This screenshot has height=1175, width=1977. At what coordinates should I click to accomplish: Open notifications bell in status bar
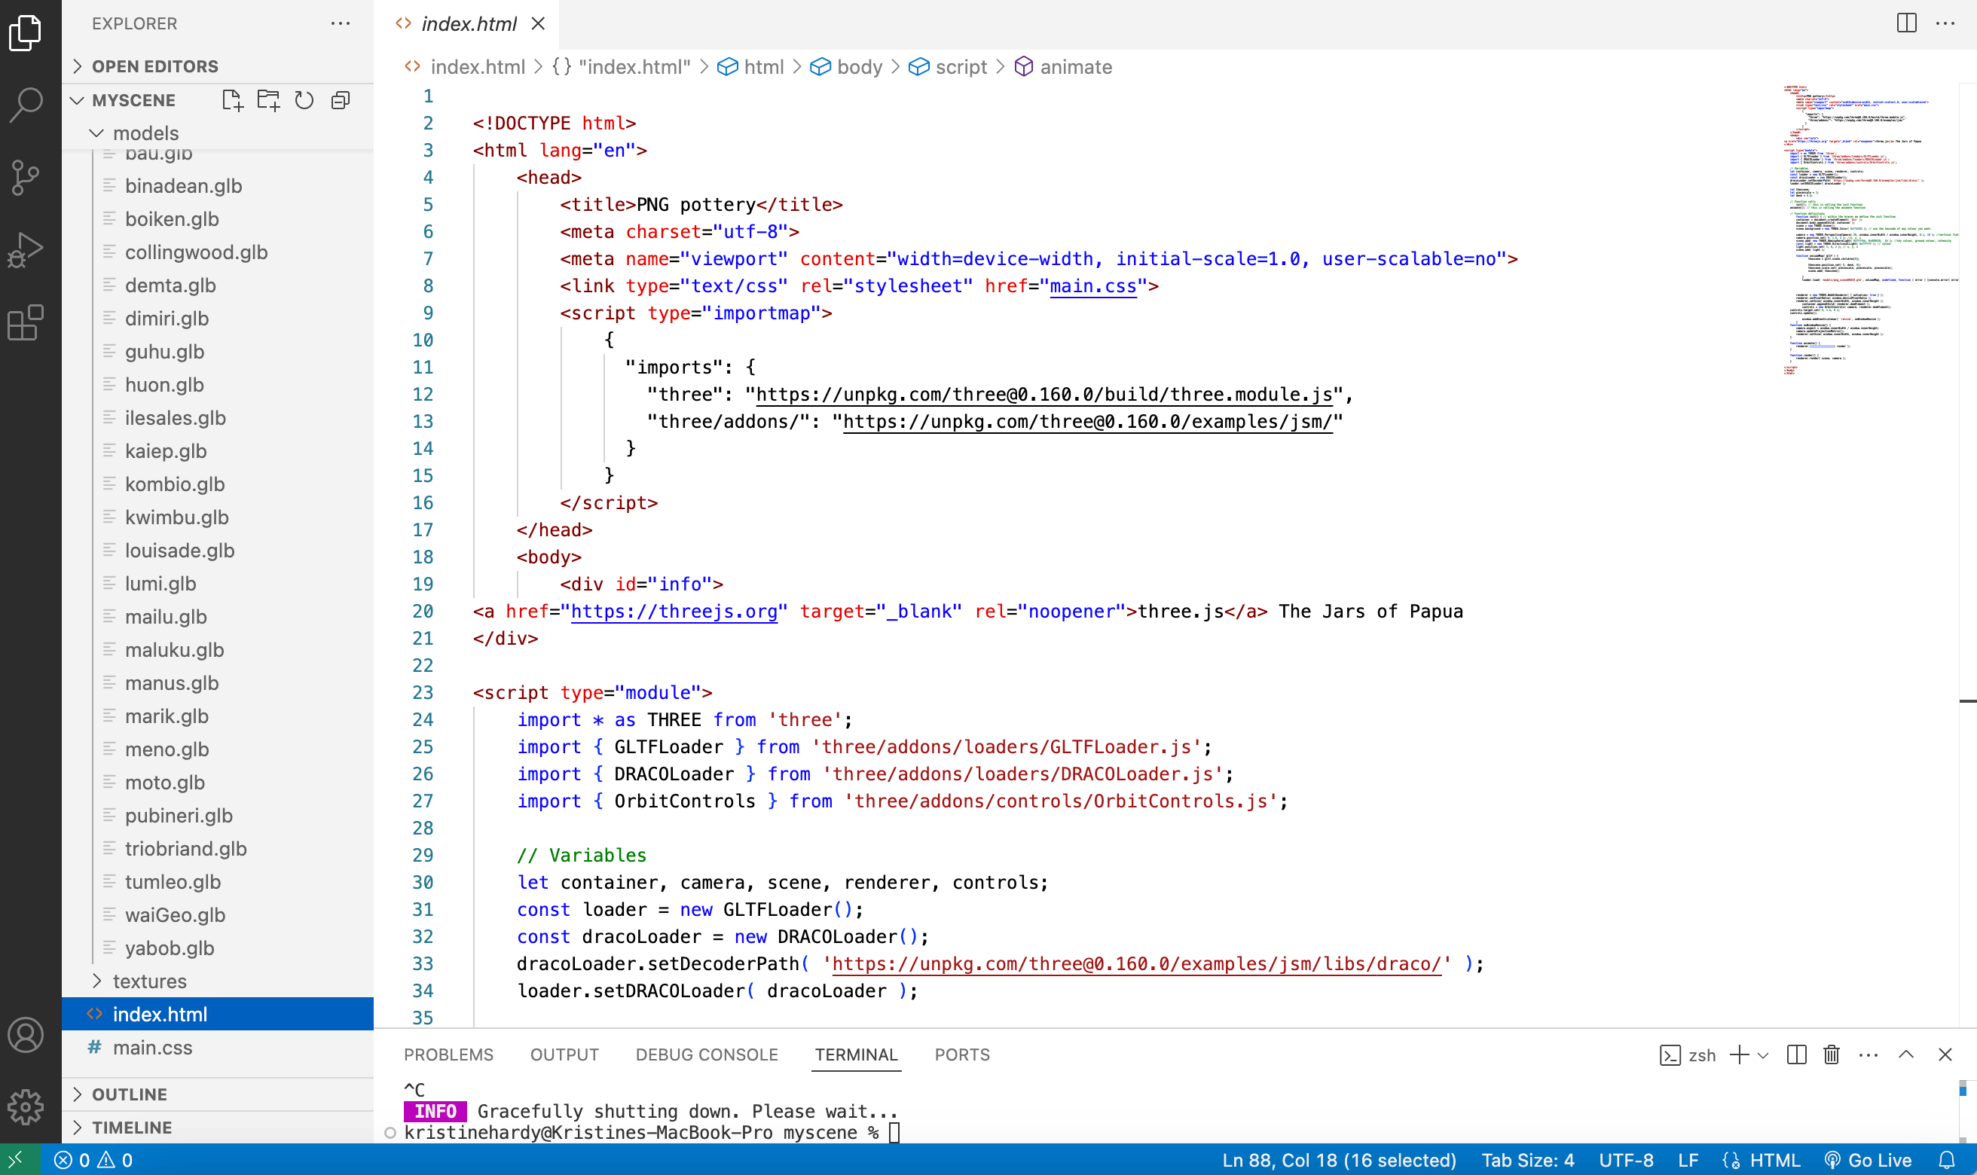click(1947, 1160)
